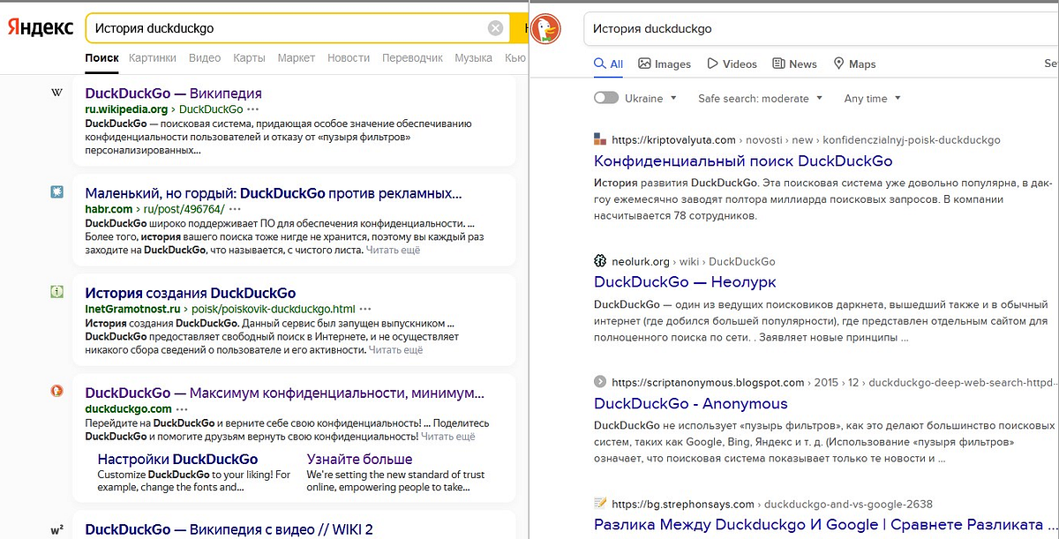Click the Wikipedia favicon beside first Yandex result
Screen dimensions: 1059x539
tap(57, 94)
